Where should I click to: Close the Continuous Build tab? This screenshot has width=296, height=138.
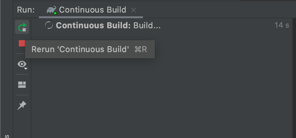(x=134, y=10)
